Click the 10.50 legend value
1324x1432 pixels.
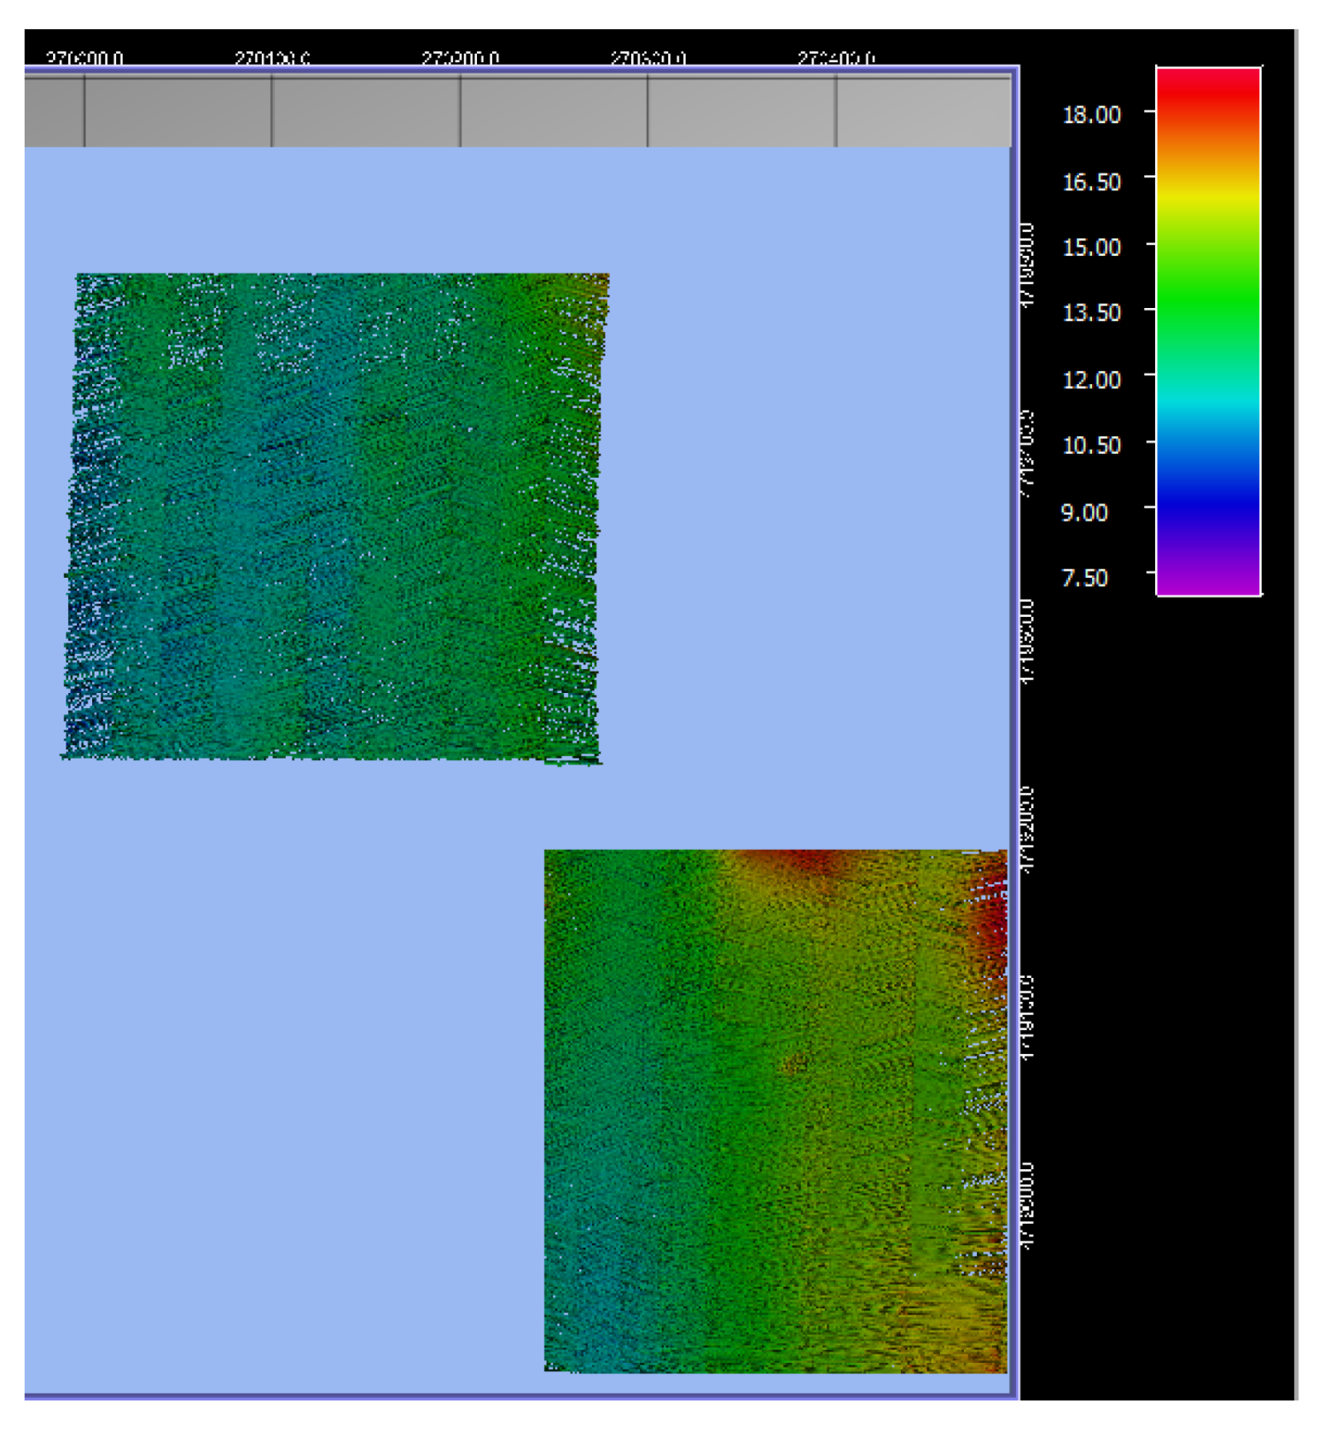point(1091,445)
